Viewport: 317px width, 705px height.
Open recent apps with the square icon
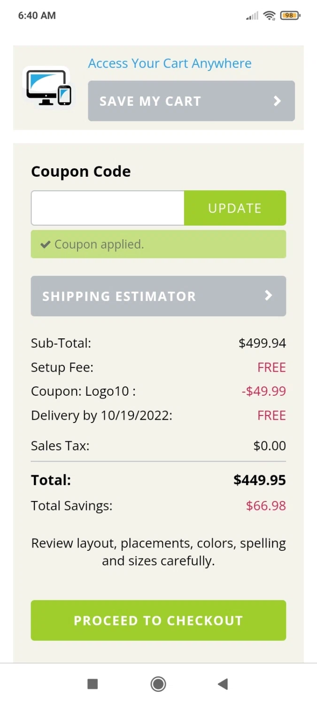(x=93, y=684)
